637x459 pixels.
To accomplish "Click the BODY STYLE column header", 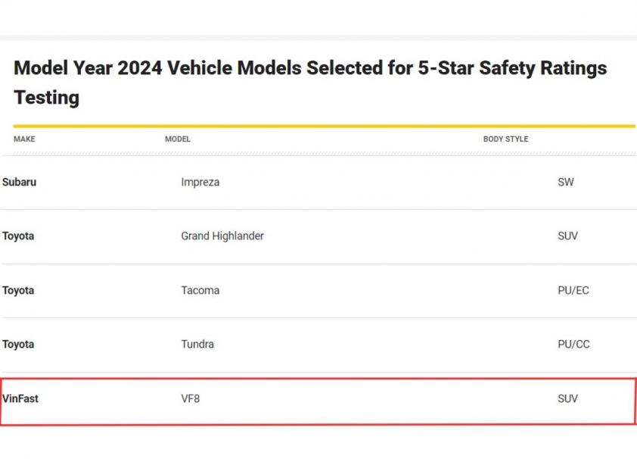I will click(x=505, y=139).
